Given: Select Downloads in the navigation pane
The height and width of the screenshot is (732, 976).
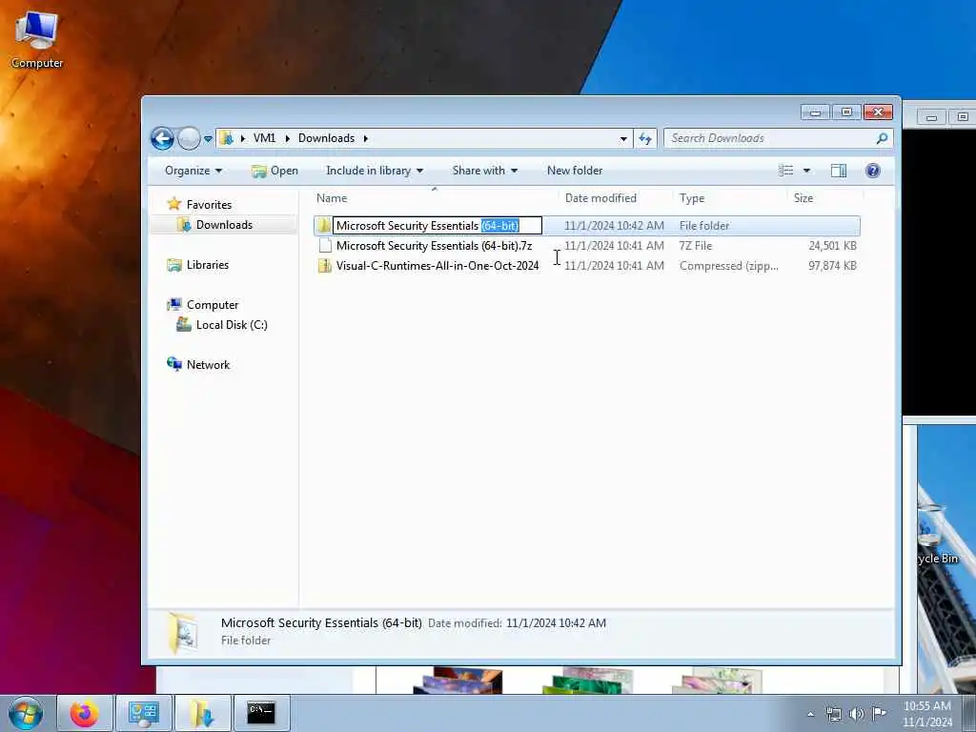Looking at the screenshot, I should (224, 225).
